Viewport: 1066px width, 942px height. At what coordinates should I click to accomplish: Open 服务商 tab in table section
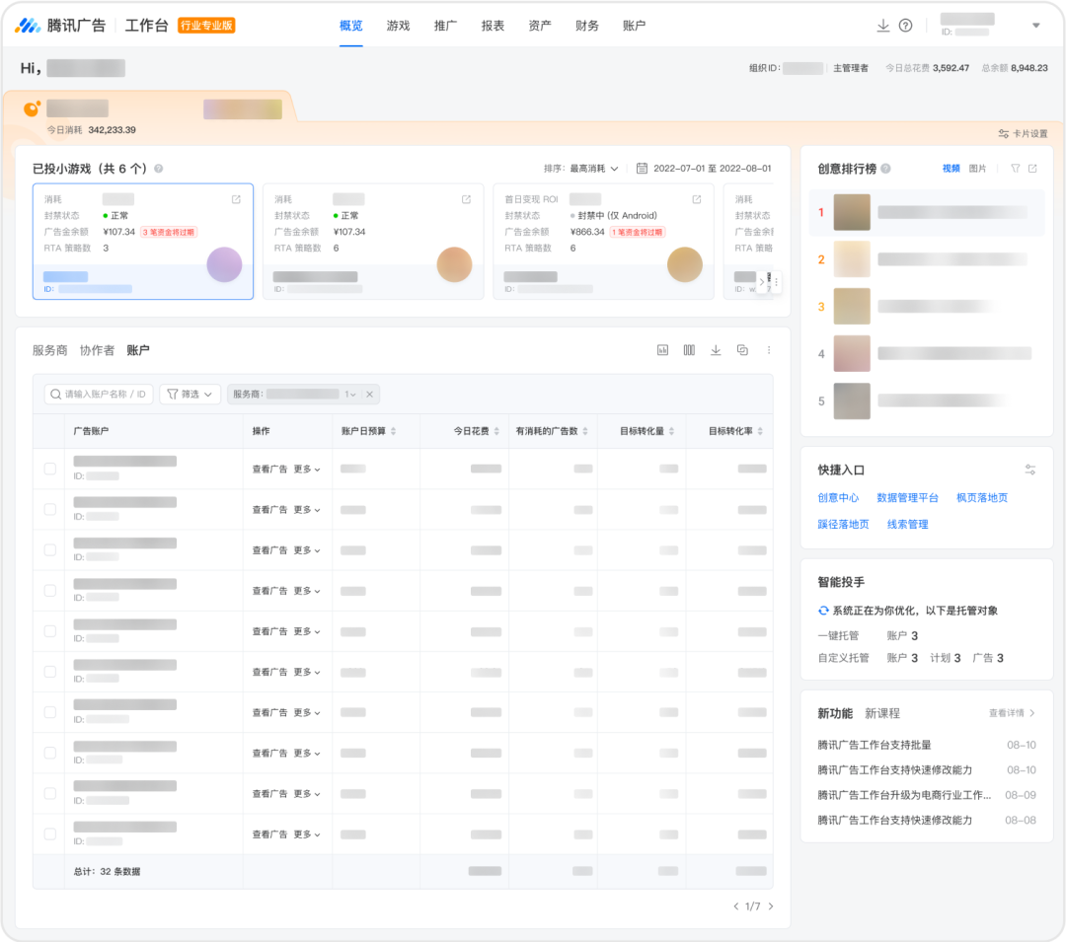50,350
